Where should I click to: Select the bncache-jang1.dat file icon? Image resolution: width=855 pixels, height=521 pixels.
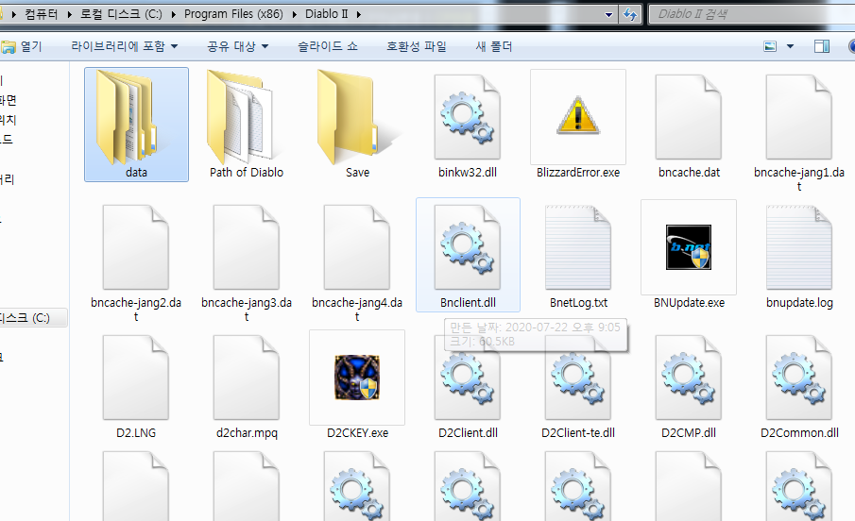(x=799, y=117)
